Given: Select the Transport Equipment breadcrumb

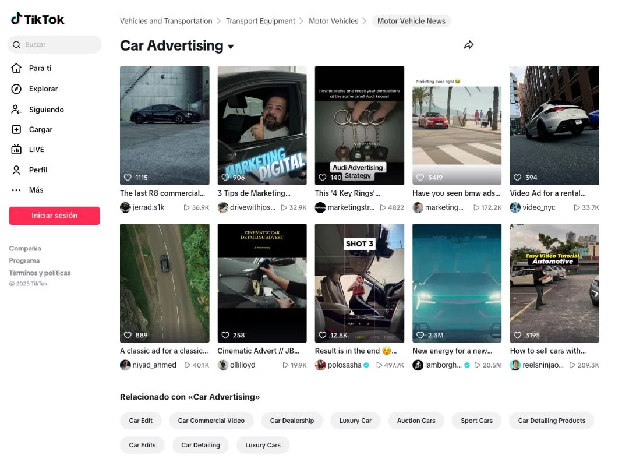Looking at the screenshot, I should 260,21.
